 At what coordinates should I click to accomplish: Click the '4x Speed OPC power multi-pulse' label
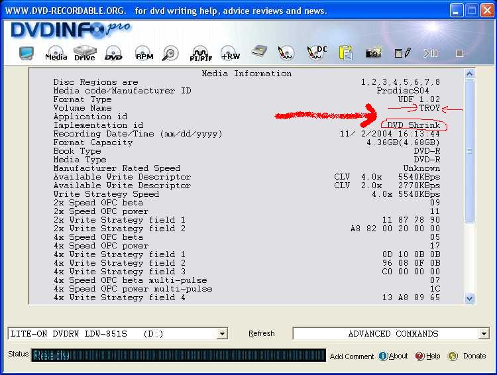tap(133, 289)
